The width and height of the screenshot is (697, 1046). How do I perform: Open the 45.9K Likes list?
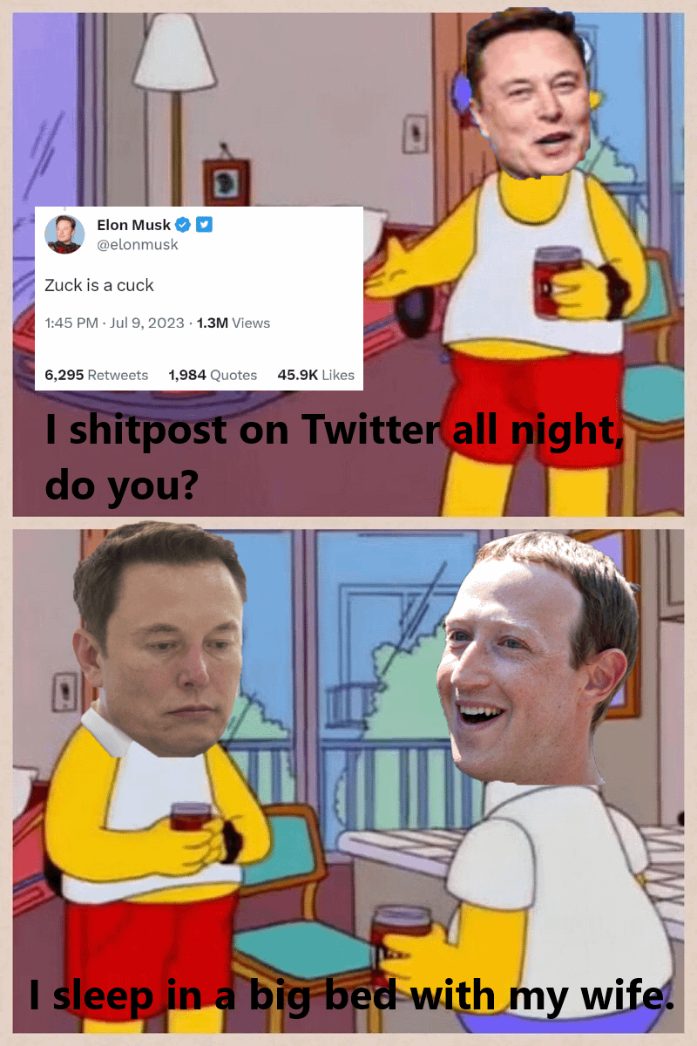(316, 375)
